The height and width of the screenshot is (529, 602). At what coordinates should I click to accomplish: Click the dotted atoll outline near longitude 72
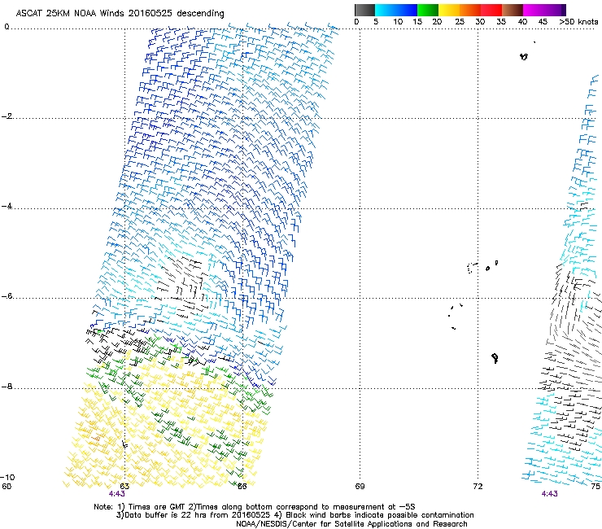pos(472,268)
